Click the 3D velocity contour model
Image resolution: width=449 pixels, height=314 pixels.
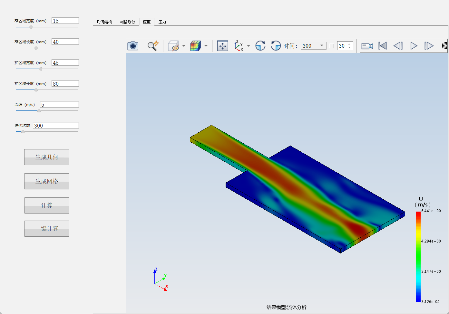(x=297, y=189)
